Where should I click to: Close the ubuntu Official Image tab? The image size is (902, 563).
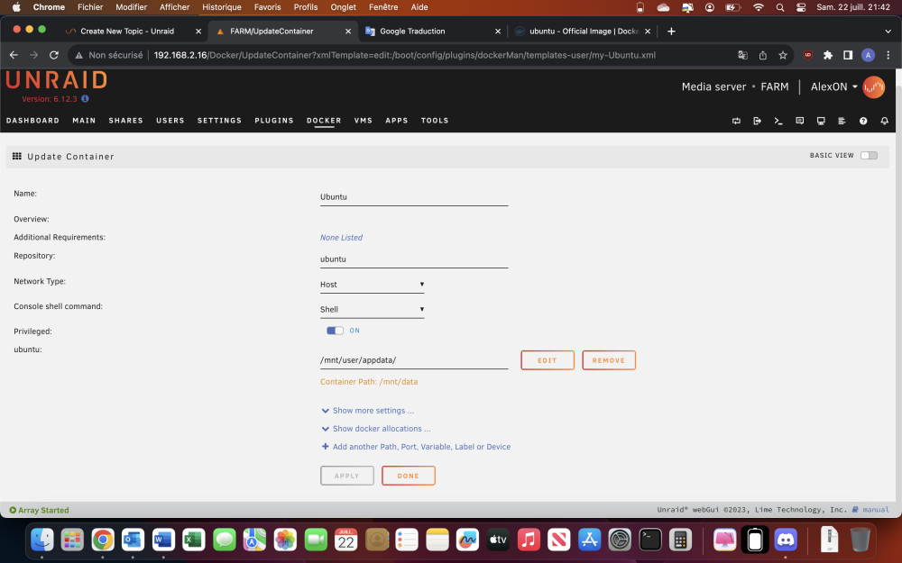[647, 31]
